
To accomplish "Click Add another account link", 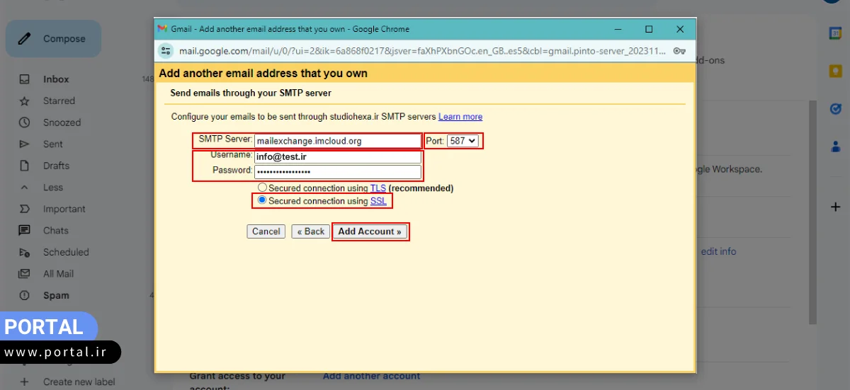I will coord(371,376).
